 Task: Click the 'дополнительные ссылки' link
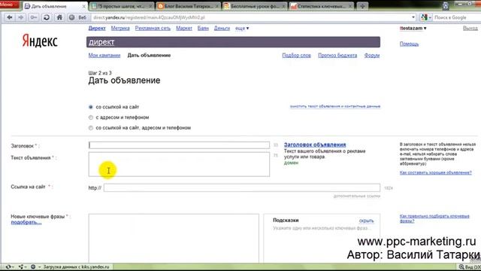click(x=357, y=196)
